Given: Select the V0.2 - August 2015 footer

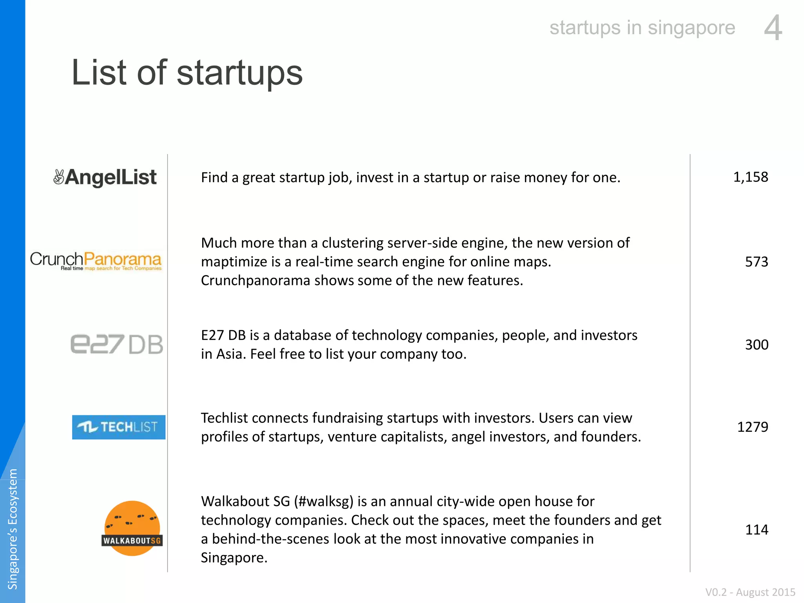Looking at the screenshot, I should (750, 592).
